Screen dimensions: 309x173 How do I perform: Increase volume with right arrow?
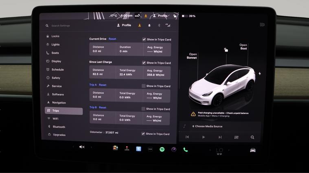(91, 147)
